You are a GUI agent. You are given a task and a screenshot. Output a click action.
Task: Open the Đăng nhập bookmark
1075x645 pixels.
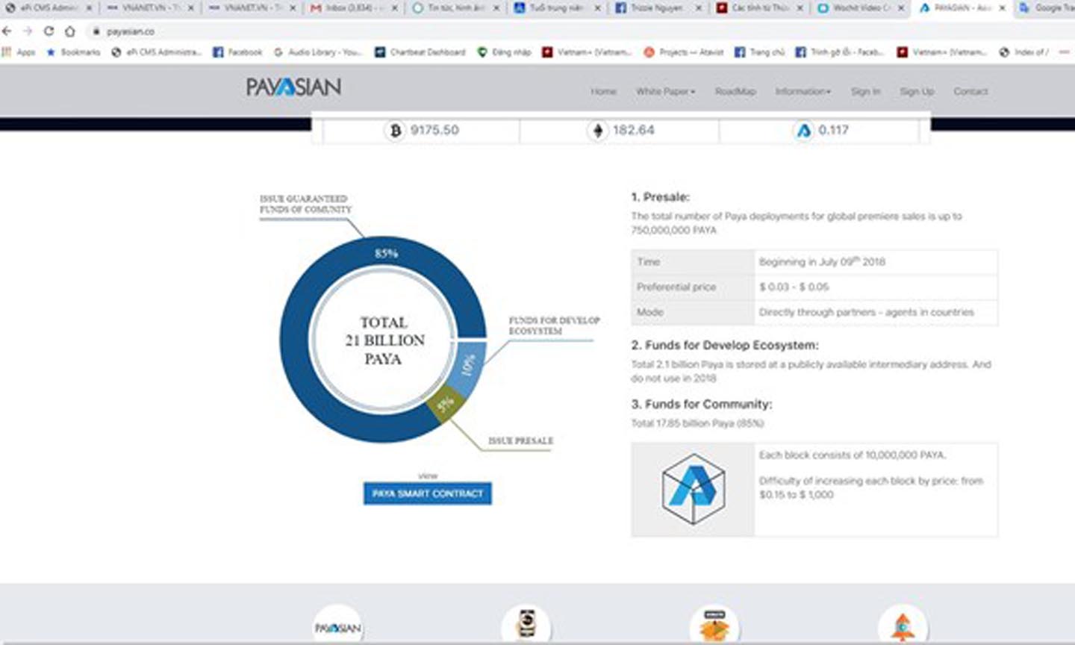(x=505, y=52)
